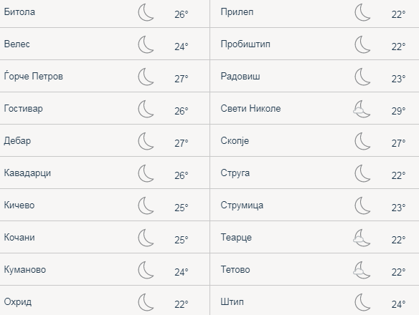This screenshot has width=419, height=315.
Task: Select the moon icon in the Скопје row
Action: pos(362,141)
